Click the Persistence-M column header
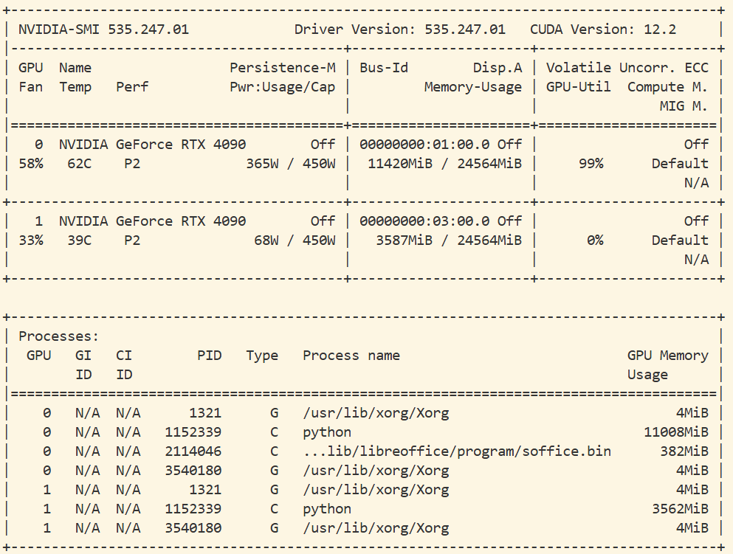Screen dimensions: 733x554 282,68
